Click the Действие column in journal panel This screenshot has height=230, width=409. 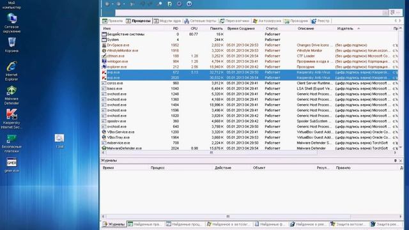click(x=223, y=168)
